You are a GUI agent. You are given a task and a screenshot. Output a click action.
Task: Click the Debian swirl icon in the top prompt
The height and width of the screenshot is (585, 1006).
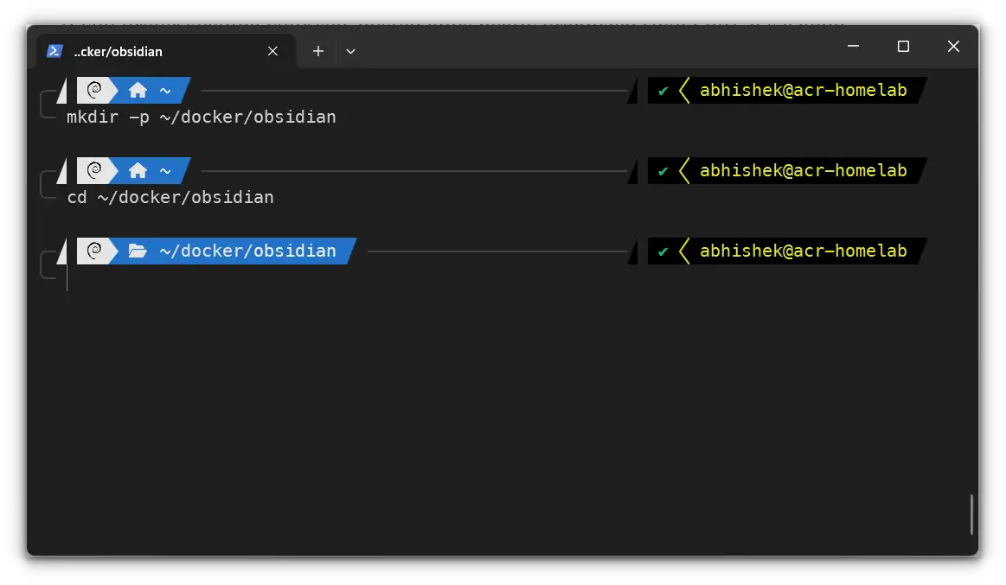93,90
